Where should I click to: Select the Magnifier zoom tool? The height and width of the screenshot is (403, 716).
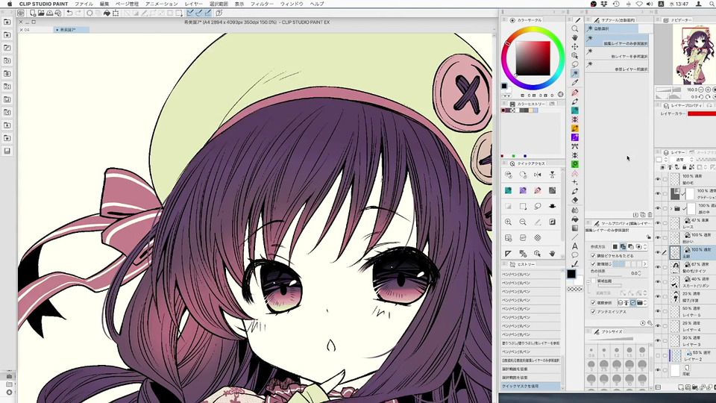coord(575,28)
